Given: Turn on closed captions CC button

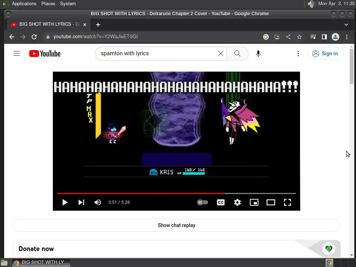Looking at the screenshot, I should click(x=221, y=202).
